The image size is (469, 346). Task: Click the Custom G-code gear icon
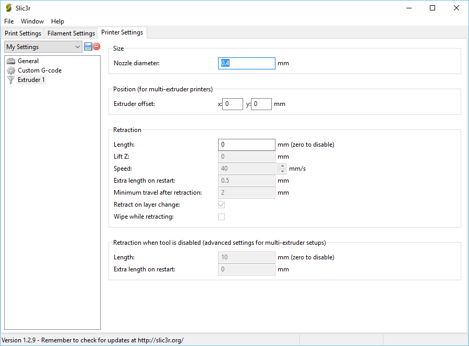(x=11, y=70)
